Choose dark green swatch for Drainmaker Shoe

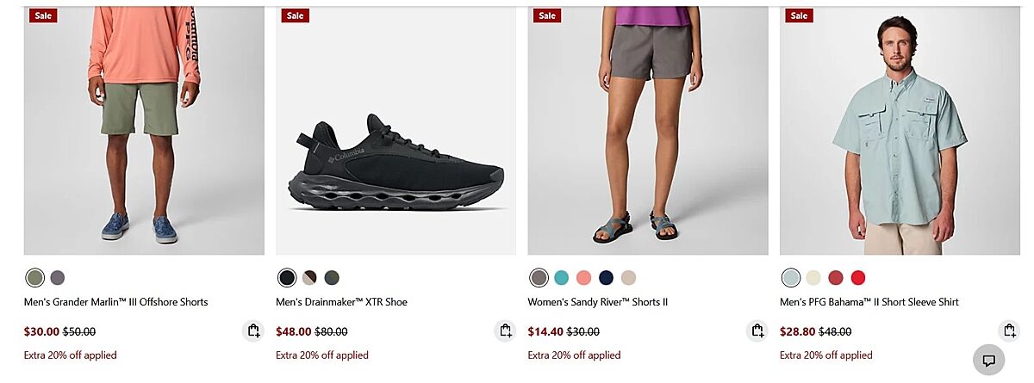tap(332, 277)
